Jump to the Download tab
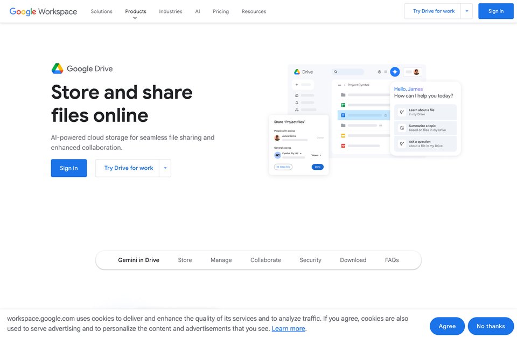 [x=353, y=260]
